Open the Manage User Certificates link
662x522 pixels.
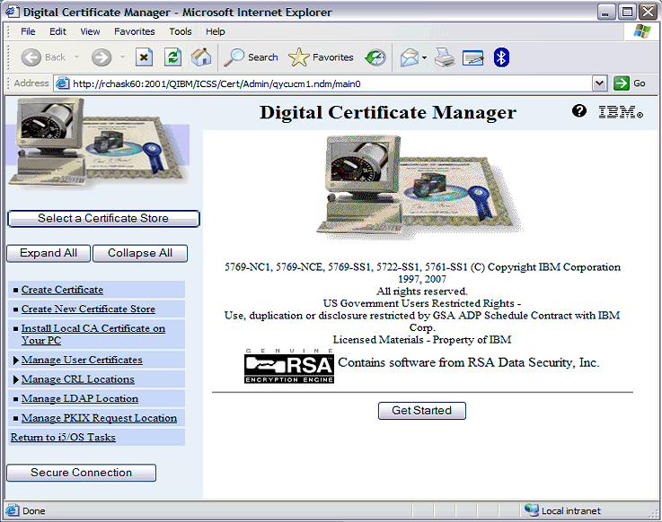pos(82,360)
